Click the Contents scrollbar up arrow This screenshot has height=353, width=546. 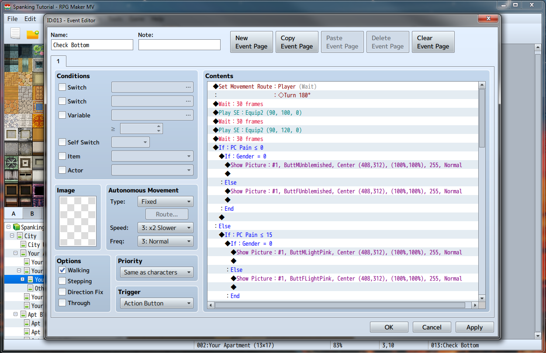point(482,86)
